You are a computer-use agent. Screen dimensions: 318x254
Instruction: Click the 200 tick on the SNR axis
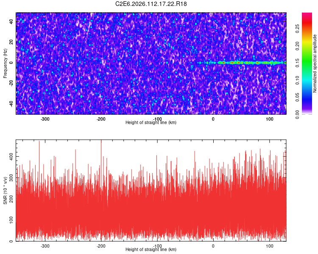tap(9, 199)
